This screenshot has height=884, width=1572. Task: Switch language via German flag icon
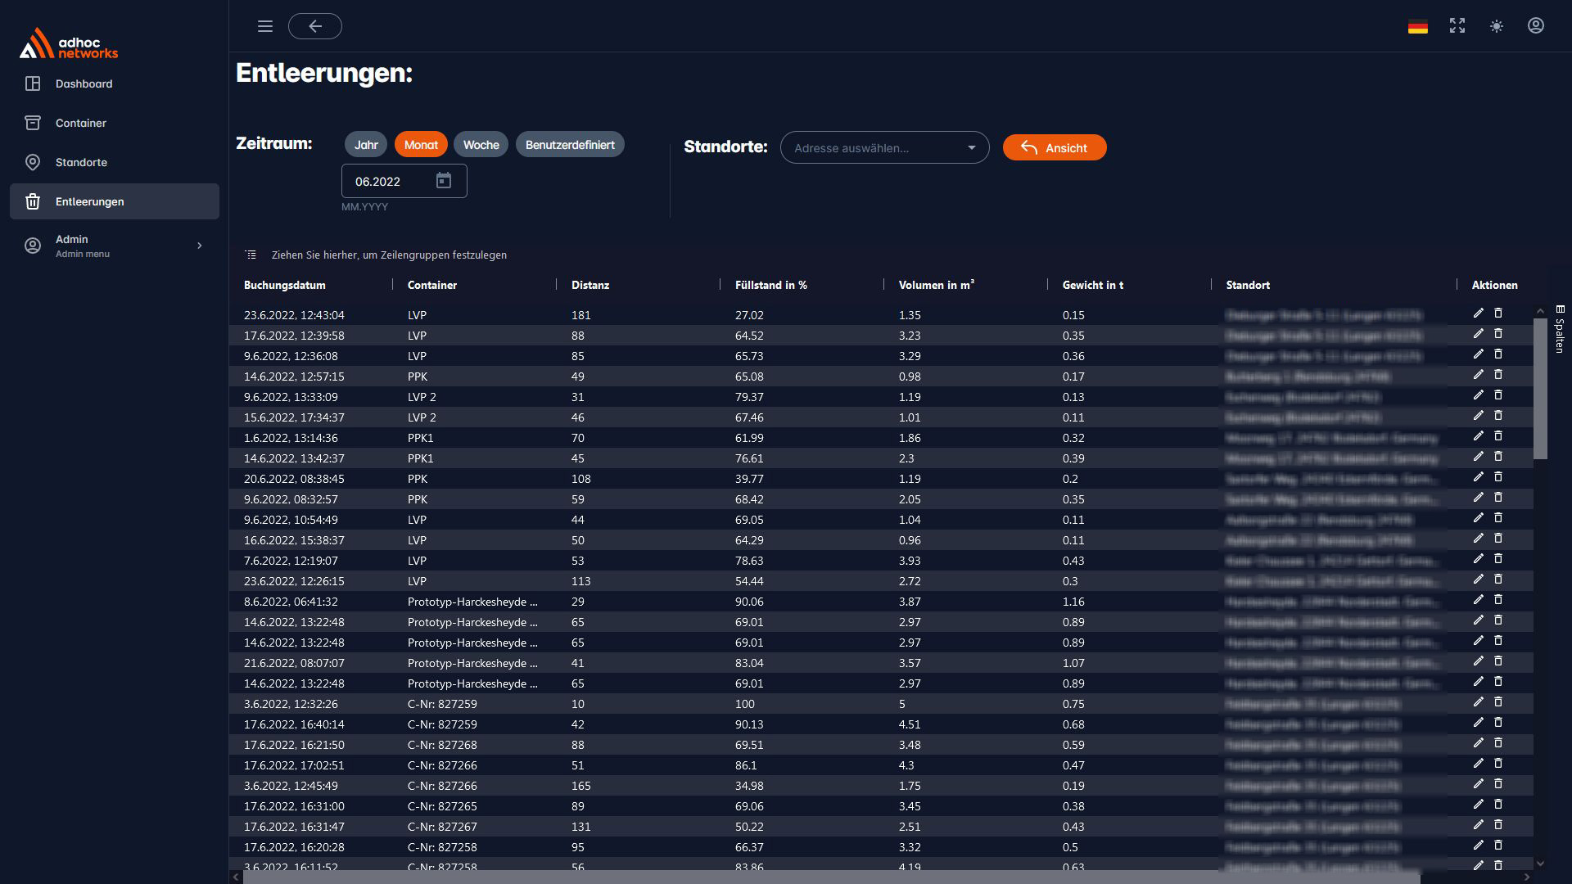tap(1418, 26)
